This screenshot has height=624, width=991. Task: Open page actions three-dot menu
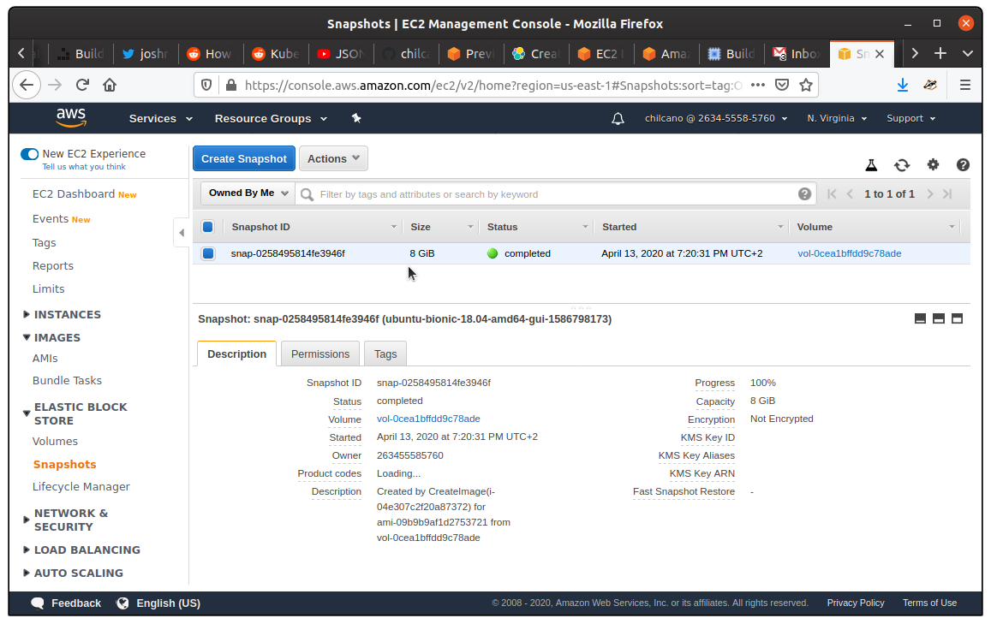tap(758, 86)
